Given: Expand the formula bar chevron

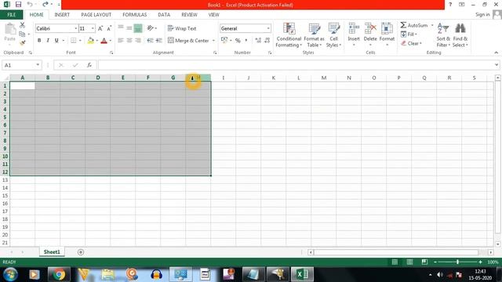Looking at the screenshot, I should (497, 65).
